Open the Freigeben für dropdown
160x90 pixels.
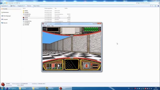pyautogui.click(x=21, y=6)
